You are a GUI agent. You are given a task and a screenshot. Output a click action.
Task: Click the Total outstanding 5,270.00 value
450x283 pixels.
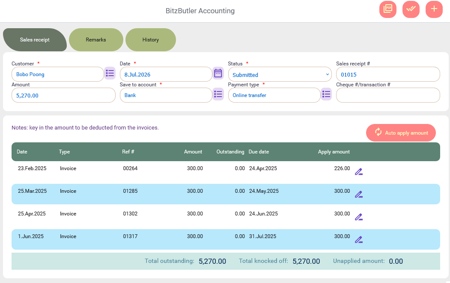212,261
